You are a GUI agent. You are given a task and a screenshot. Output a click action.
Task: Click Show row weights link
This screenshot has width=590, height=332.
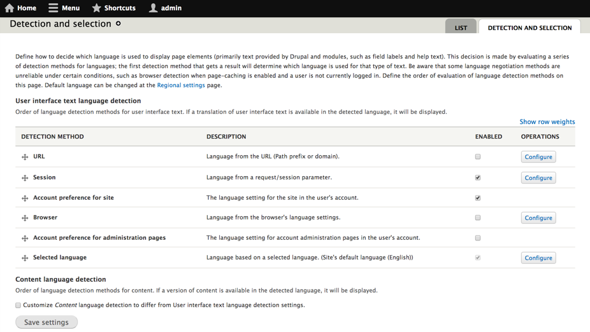547,121
